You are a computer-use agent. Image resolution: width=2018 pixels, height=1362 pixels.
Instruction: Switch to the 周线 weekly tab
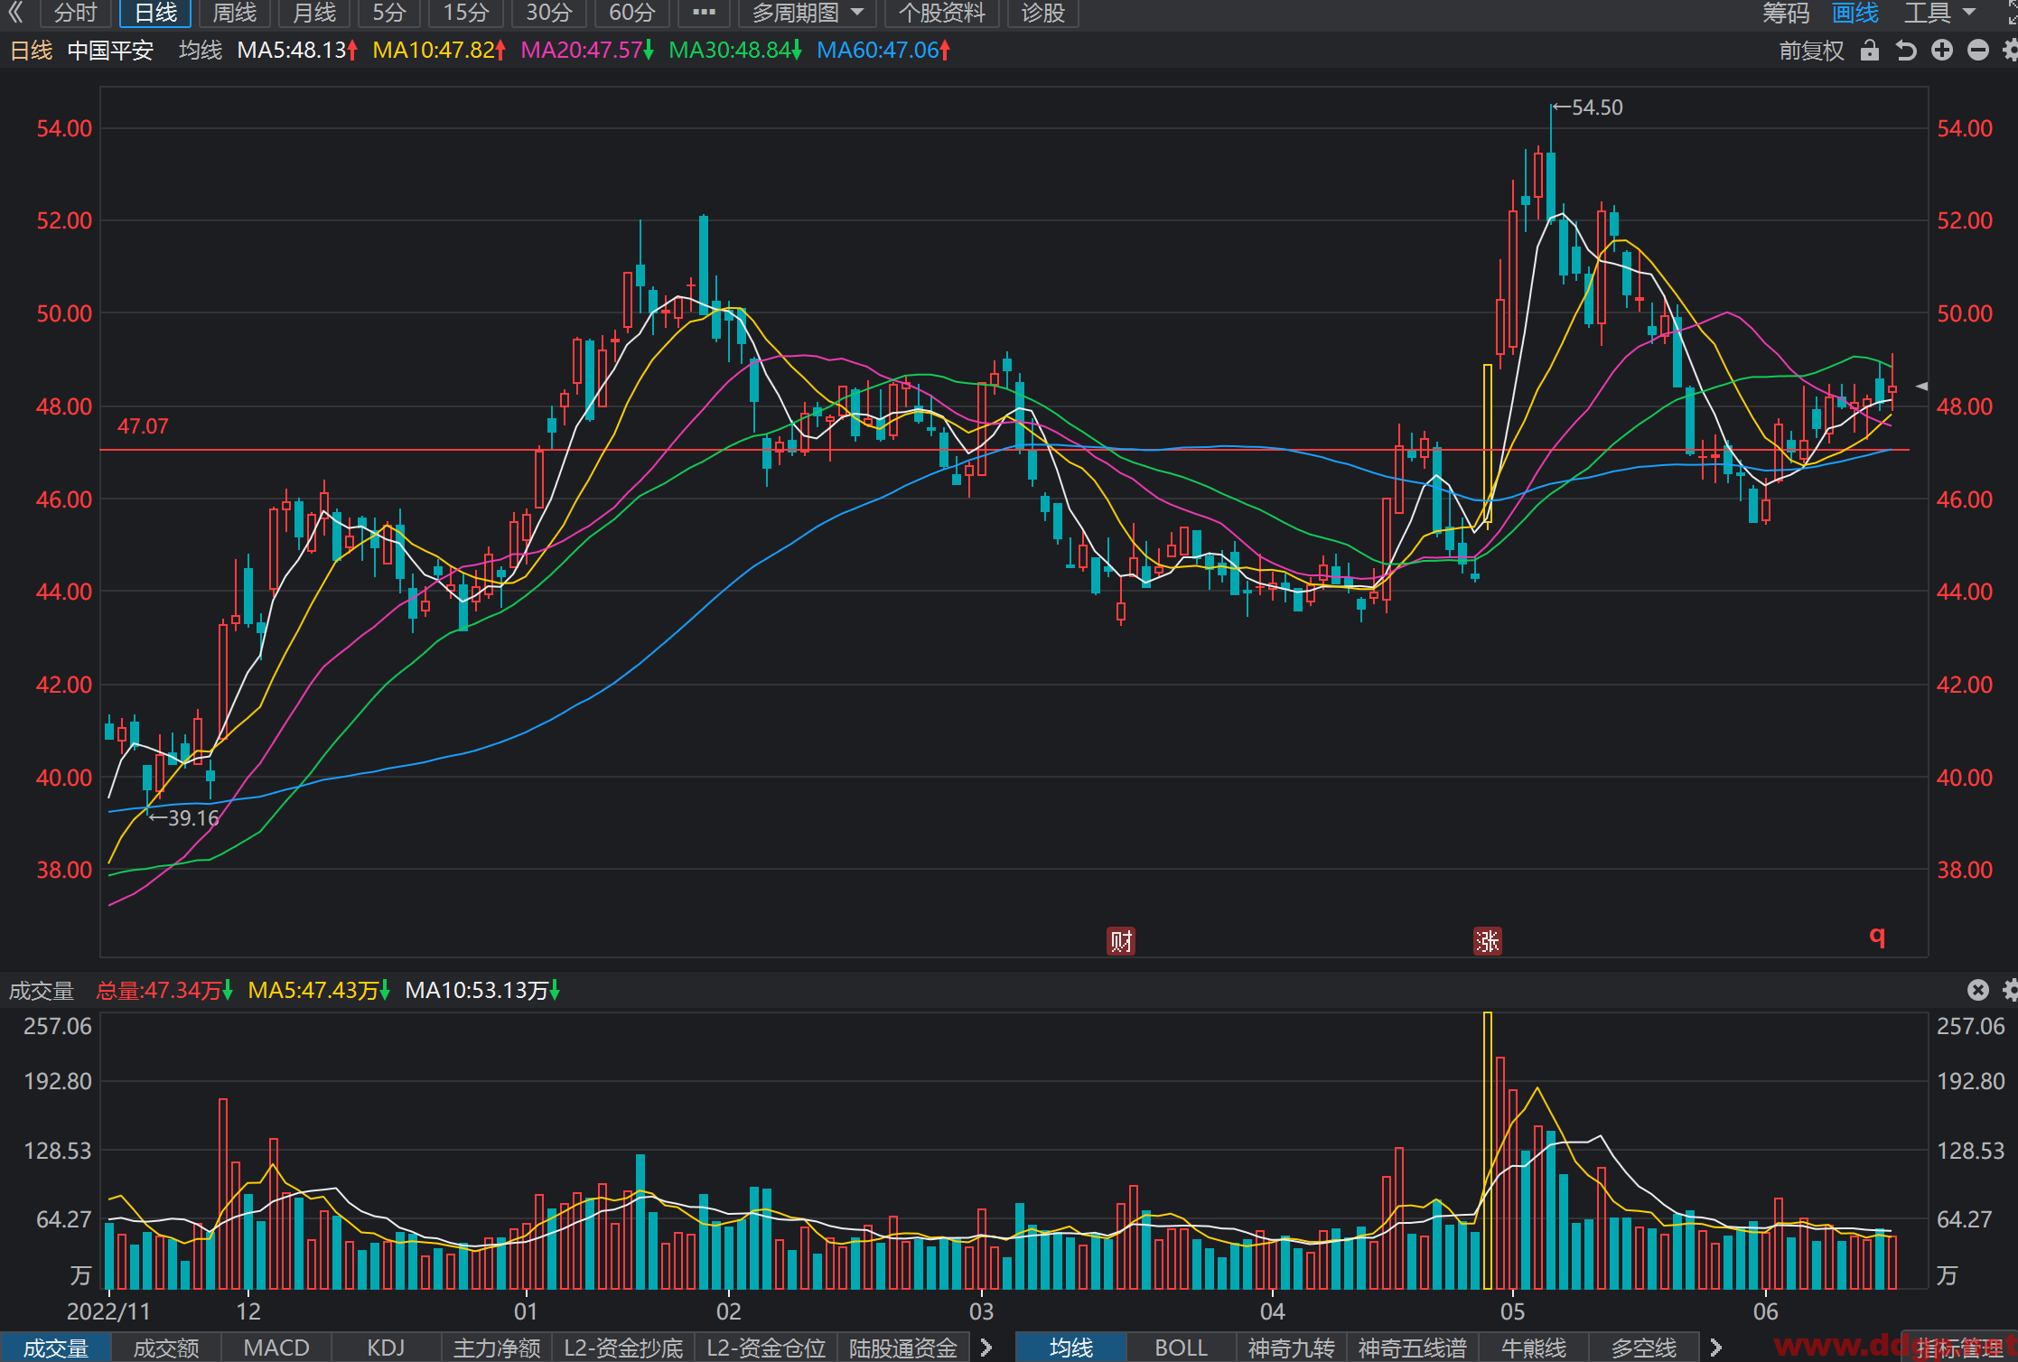(x=235, y=13)
